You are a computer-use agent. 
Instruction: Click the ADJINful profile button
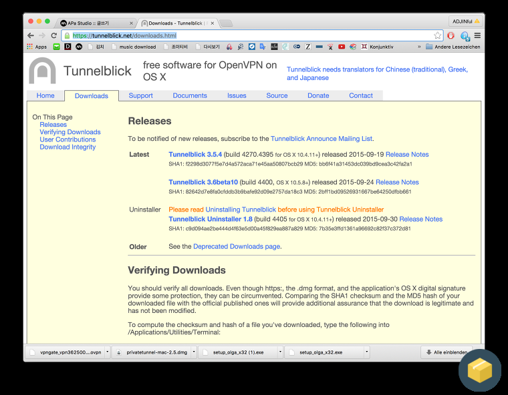click(466, 21)
